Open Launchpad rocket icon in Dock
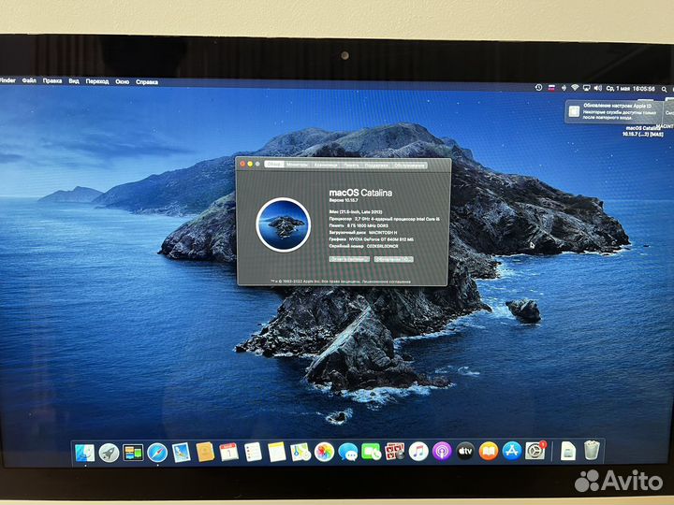This screenshot has width=674, height=505. 109,453
